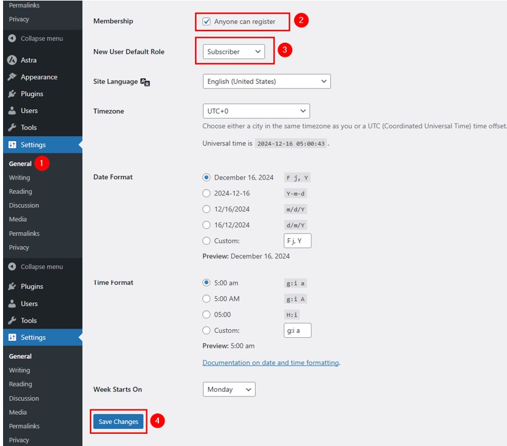Choose the 05:00 24-hour time format

tap(206, 314)
